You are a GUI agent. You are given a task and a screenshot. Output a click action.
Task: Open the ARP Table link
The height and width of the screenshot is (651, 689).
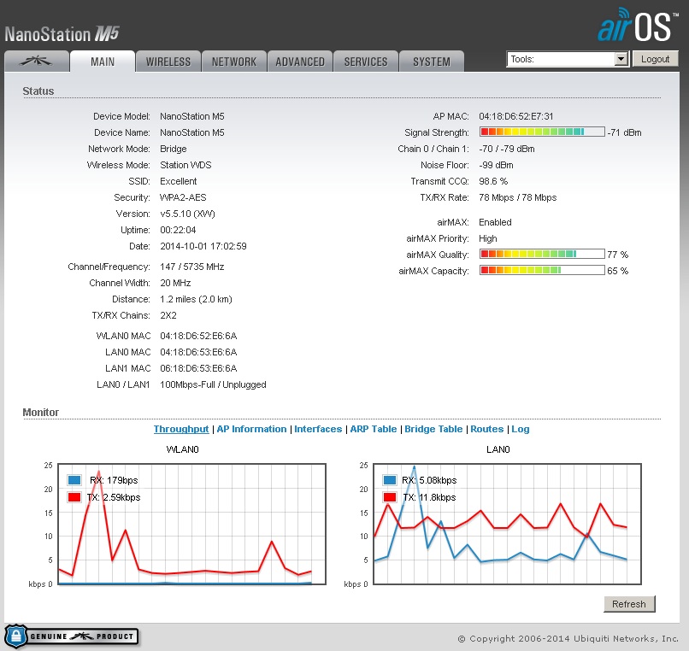point(374,429)
